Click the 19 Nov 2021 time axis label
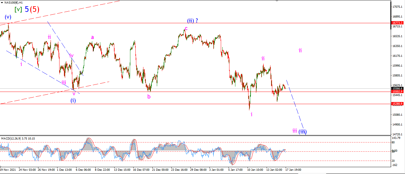 (8, 170)
